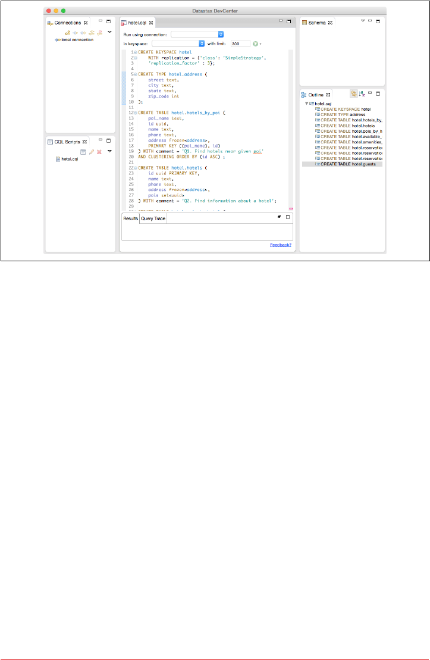The image size is (430, 660).
Task: Select CREATE TABLE hotel.pois_by_h in Outline
Action: tap(349, 132)
